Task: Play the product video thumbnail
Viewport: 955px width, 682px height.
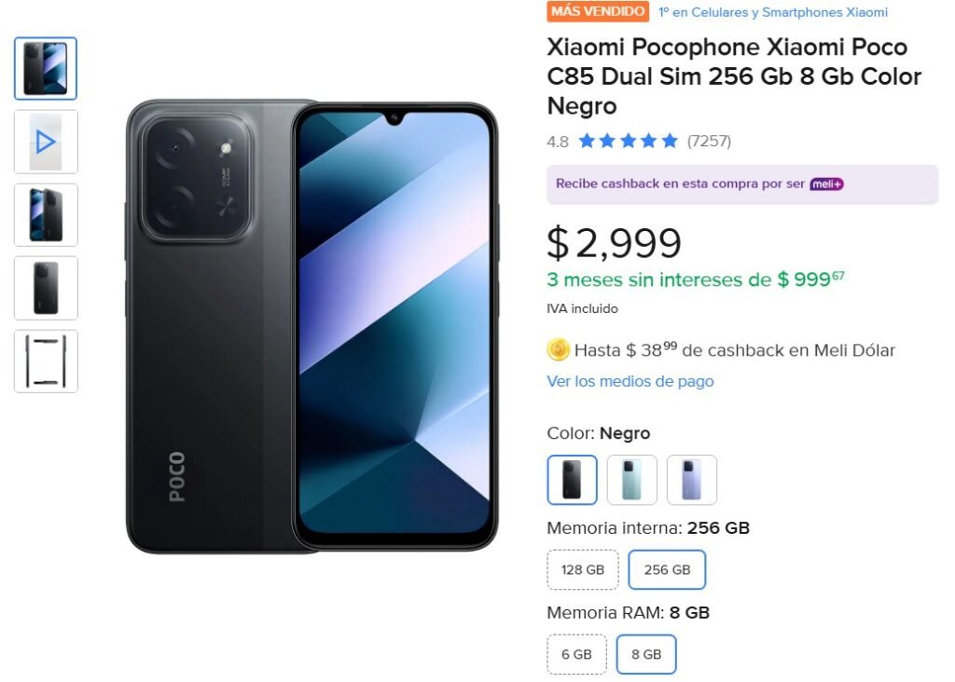Action: pos(45,142)
